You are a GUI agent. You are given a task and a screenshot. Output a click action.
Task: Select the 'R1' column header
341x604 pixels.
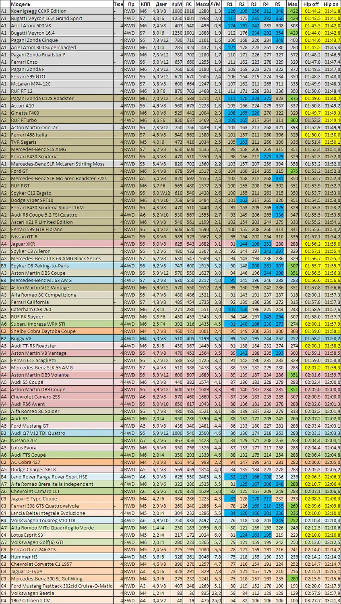pos(230,4)
